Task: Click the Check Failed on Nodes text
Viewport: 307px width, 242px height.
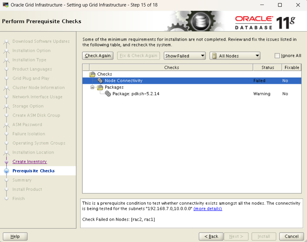Action: tap(119, 219)
